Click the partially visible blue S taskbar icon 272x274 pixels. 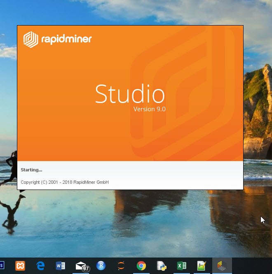tap(2, 266)
